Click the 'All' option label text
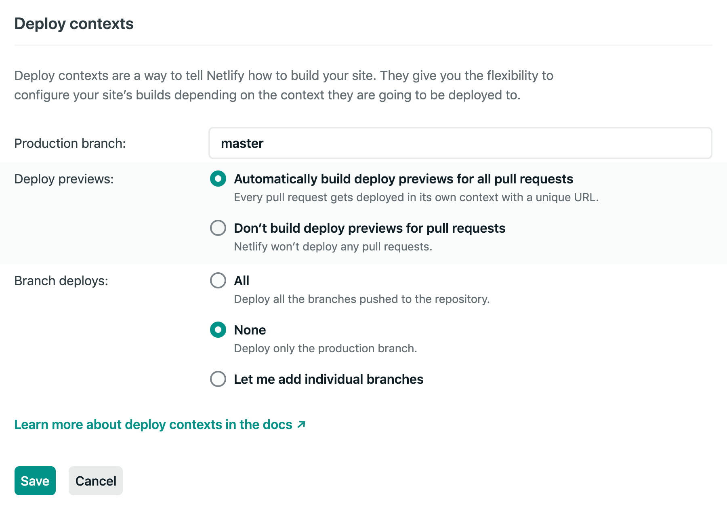 pos(242,281)
